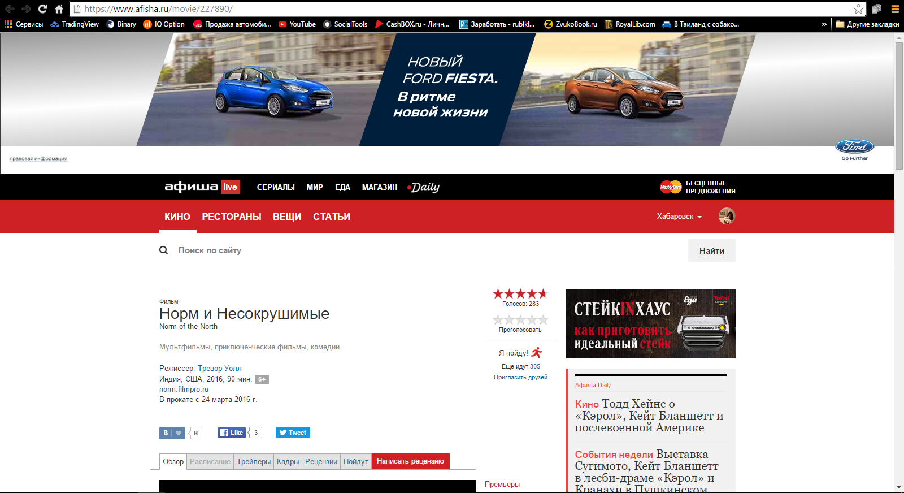
Task: Click the Пригласить друзей link
Action: (520, 377)
